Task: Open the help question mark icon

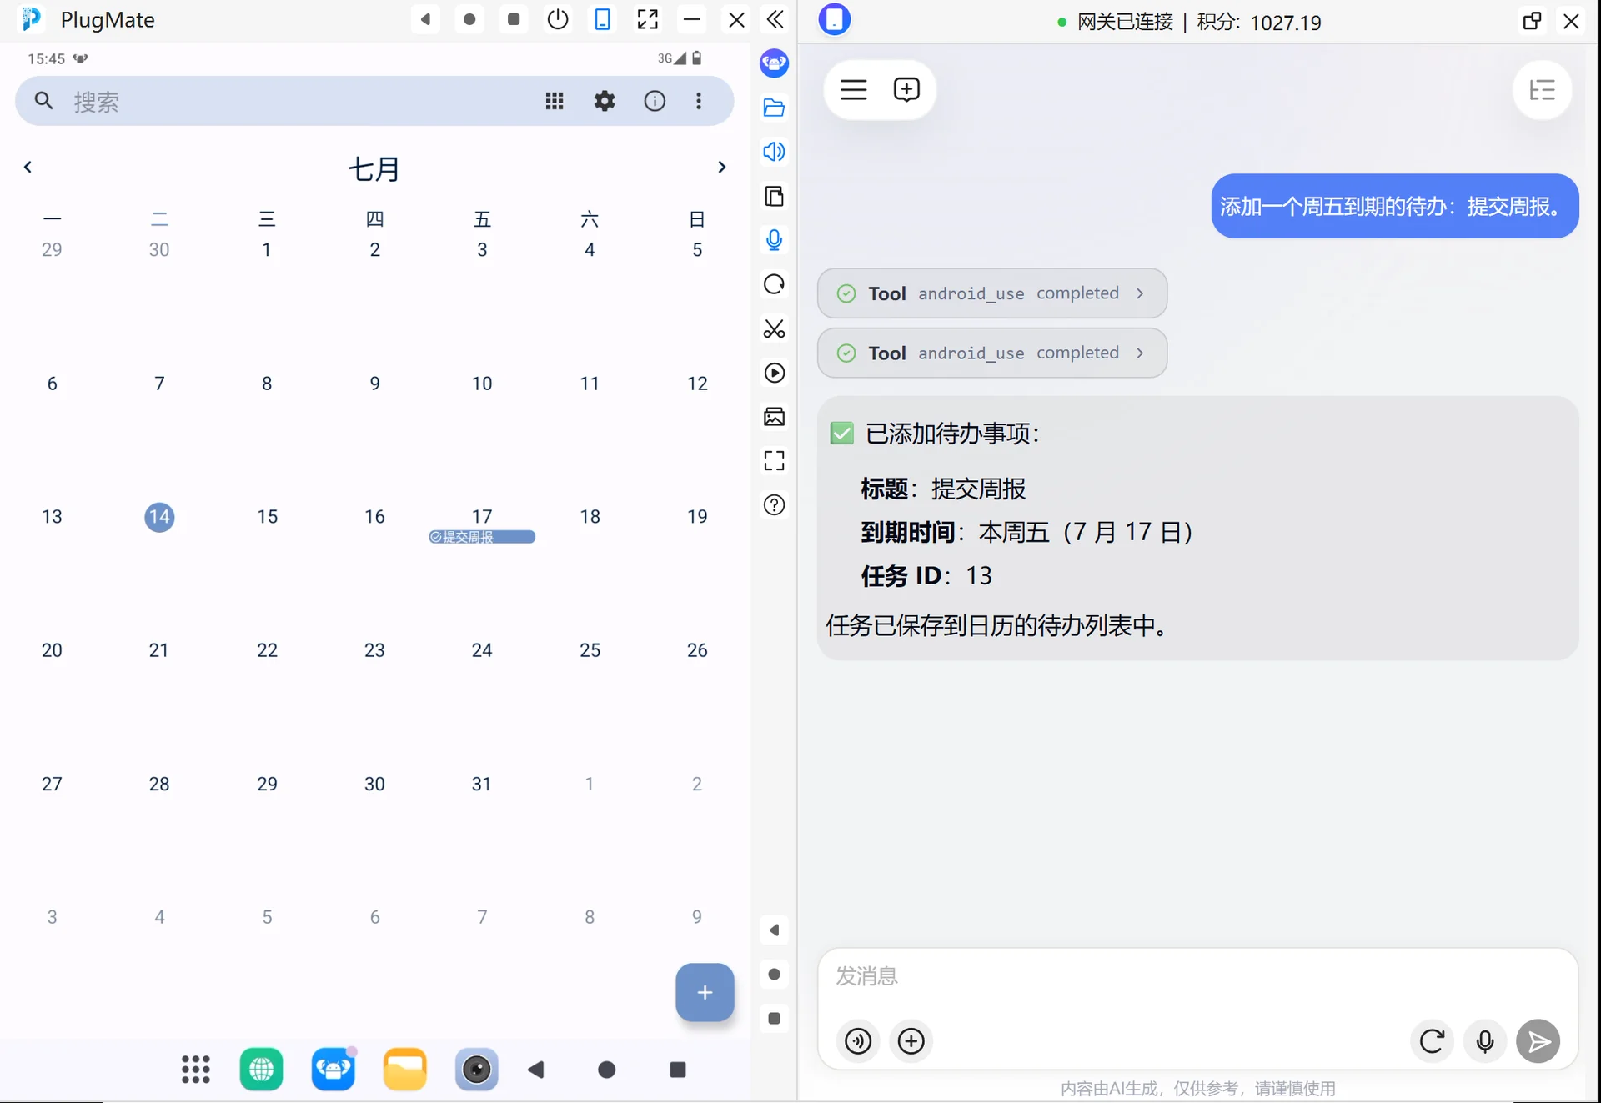Action: (775, 505)
